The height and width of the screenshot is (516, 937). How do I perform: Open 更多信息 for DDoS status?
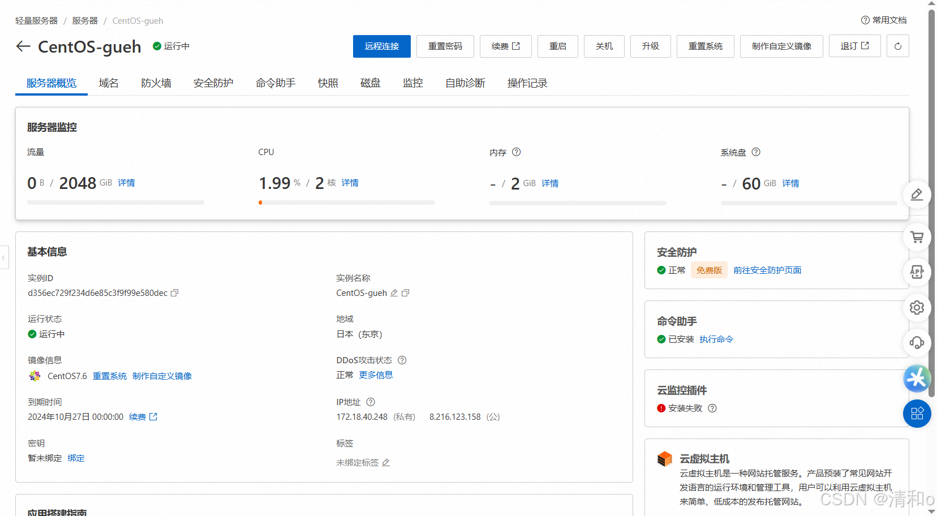(x=376, y=375)
